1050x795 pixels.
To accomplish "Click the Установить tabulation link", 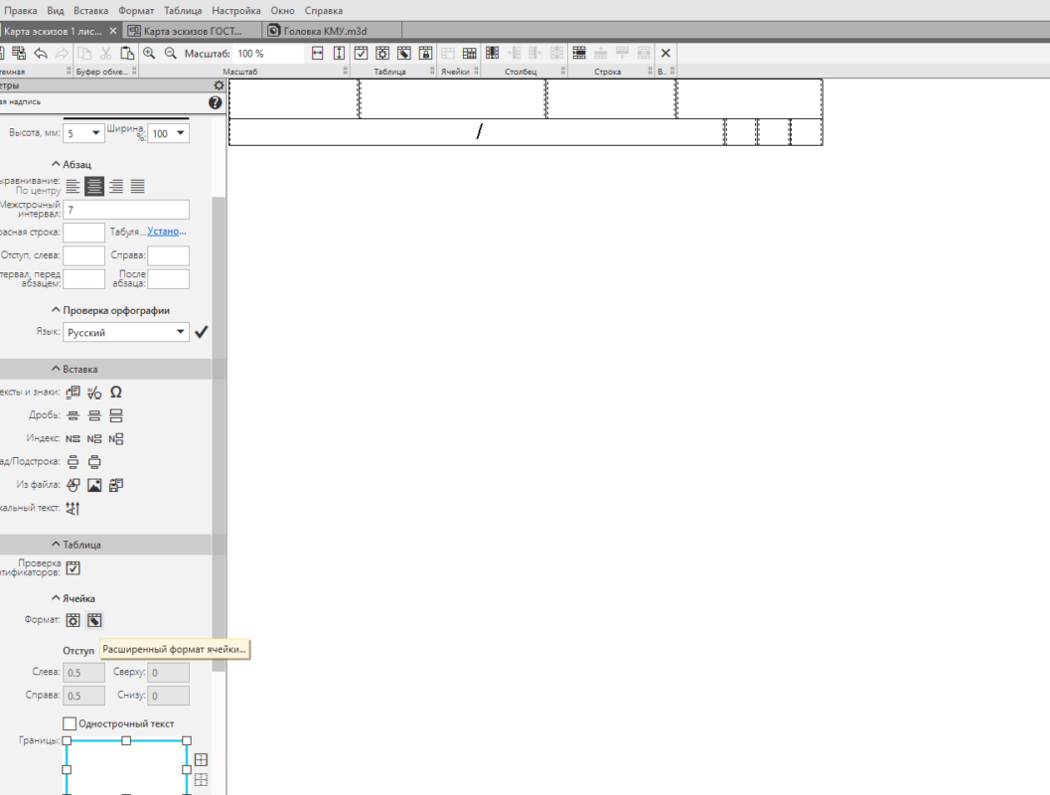I will (167, 232).
